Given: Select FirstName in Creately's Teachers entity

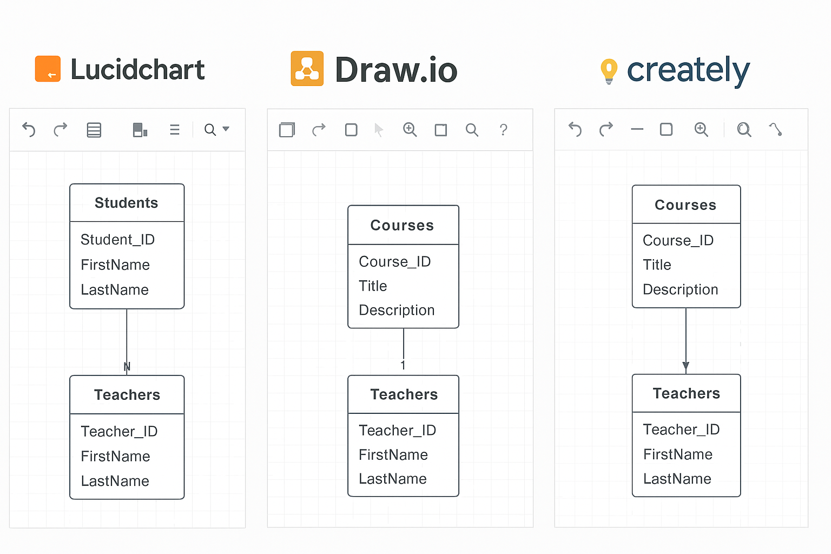Looking at the screenshot, I should point(678,454).
